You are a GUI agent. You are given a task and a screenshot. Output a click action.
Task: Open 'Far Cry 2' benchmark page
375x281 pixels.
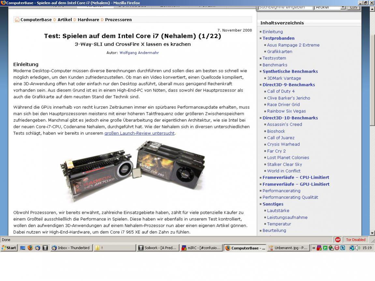click(x=276, y=151)
